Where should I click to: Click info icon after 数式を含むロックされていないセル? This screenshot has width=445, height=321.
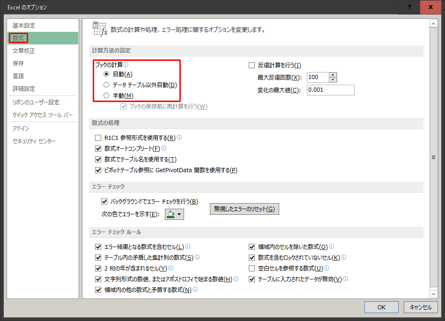coord(343,257)
